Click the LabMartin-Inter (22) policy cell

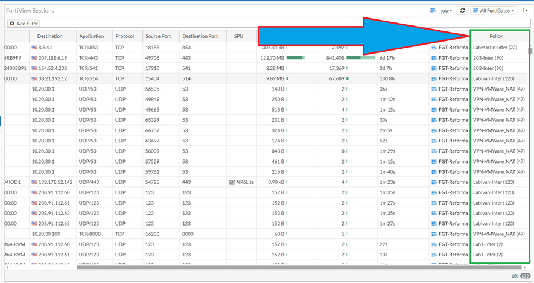pyautogui.click(x=495, y=48)
